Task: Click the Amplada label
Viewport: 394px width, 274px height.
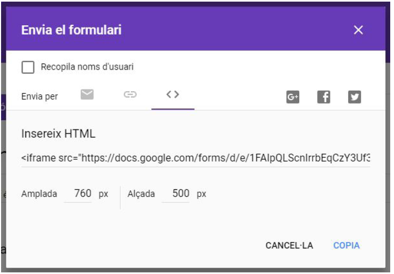Action: (x=39, y=194)
